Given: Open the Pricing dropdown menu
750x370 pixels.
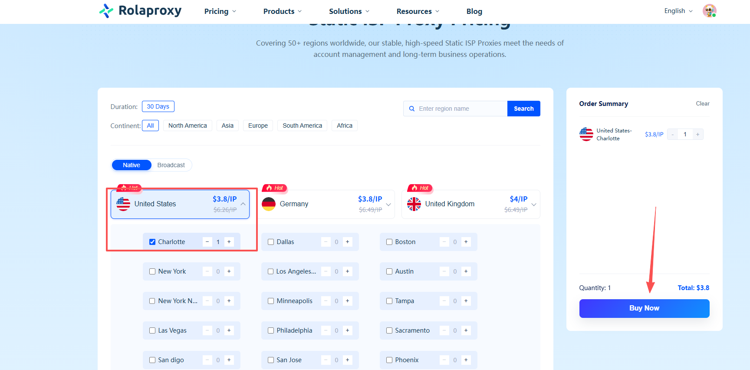Looking at the screenshot, I should click(220, 11).
